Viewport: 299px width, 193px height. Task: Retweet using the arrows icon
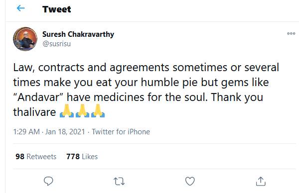119,182
